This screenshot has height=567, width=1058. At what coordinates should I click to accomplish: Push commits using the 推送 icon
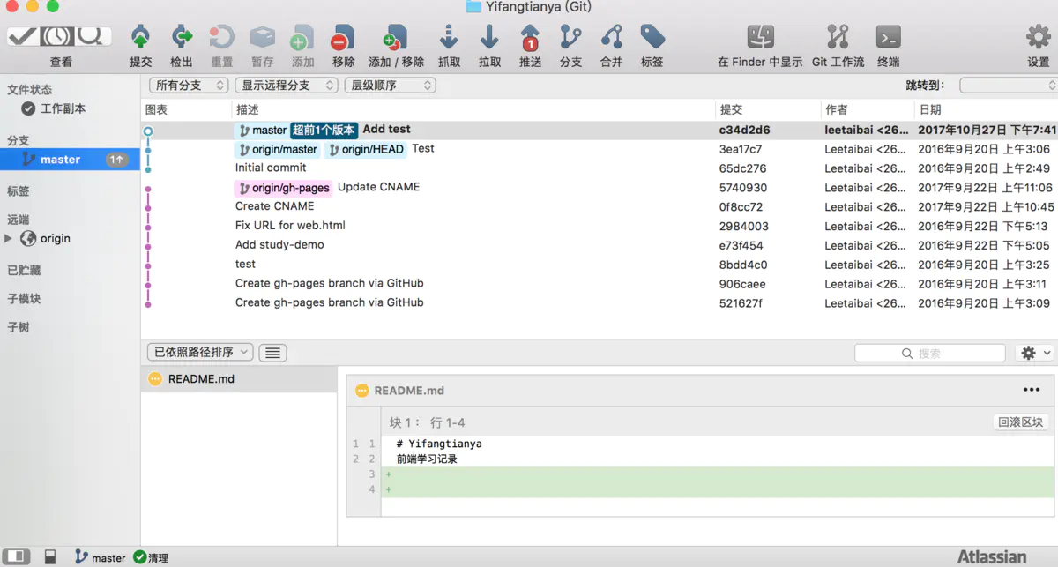pos(530,39)
